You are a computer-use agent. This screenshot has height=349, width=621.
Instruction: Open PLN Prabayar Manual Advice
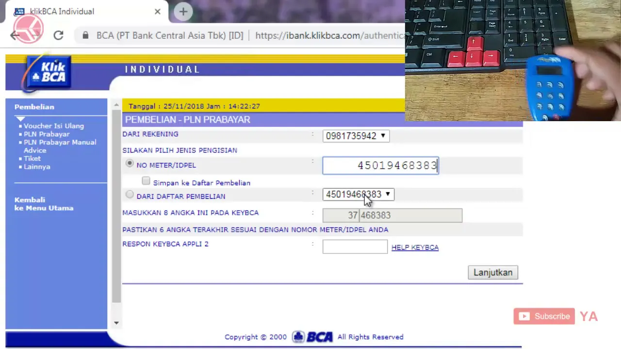(x=60, y=146)
